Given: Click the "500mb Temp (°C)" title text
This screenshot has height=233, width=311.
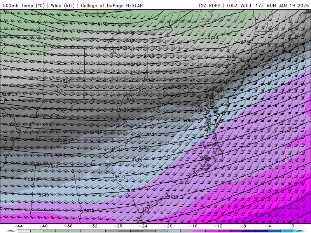Looking at the screenshot, I should pyautogui.click(x=24, y=5).
